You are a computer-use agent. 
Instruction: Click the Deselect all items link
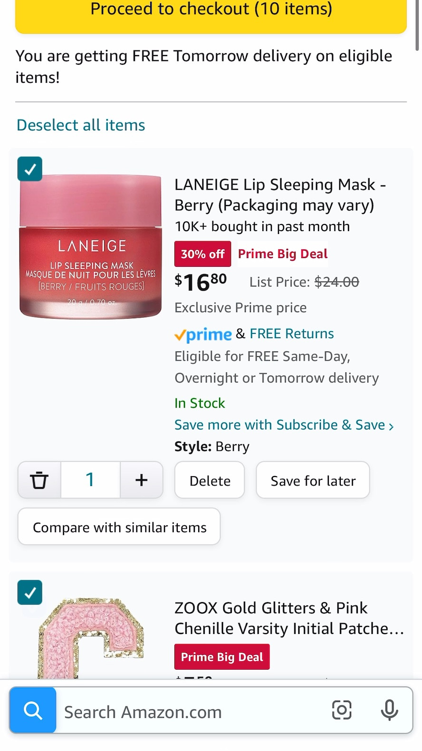80,125
